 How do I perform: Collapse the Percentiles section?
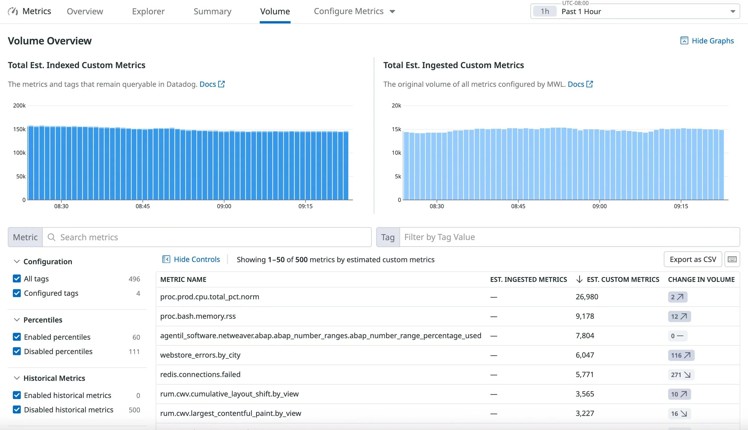tap(17, 319)
